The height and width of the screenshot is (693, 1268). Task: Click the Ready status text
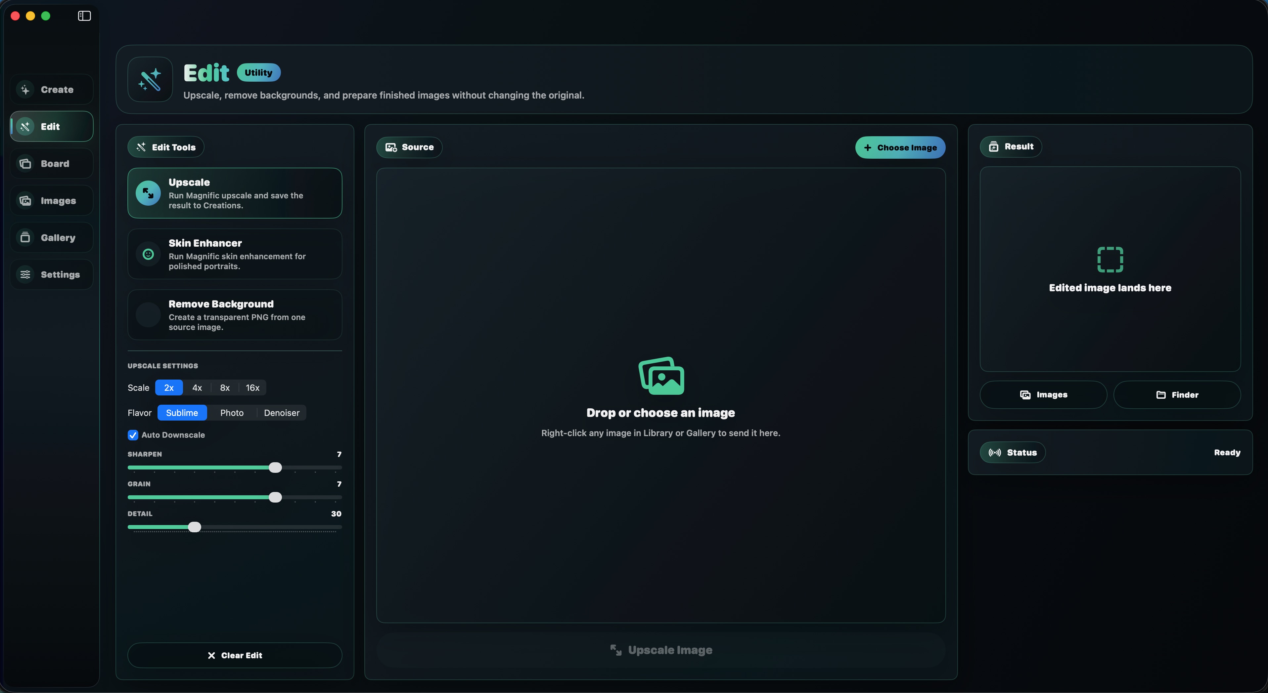(1227, 453)
